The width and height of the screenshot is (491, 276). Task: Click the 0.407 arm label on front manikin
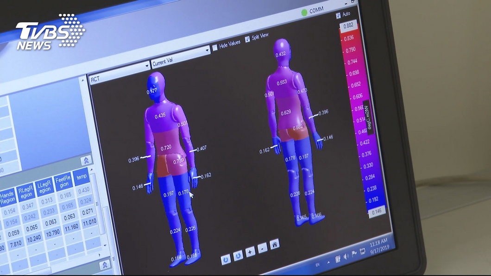pos(201,148)
